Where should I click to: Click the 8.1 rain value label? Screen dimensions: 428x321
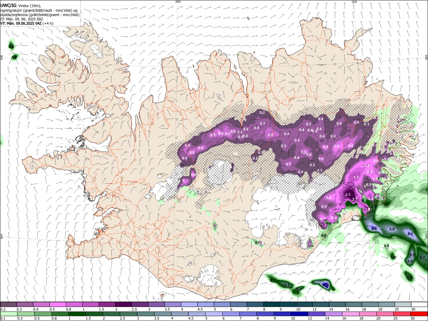pos(411,234)
